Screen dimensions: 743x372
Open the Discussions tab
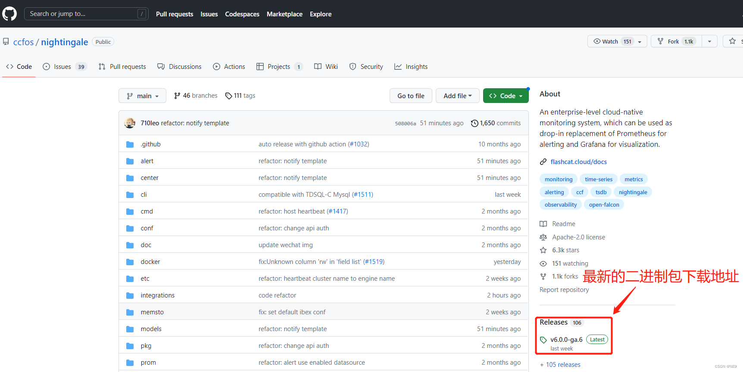179,67
